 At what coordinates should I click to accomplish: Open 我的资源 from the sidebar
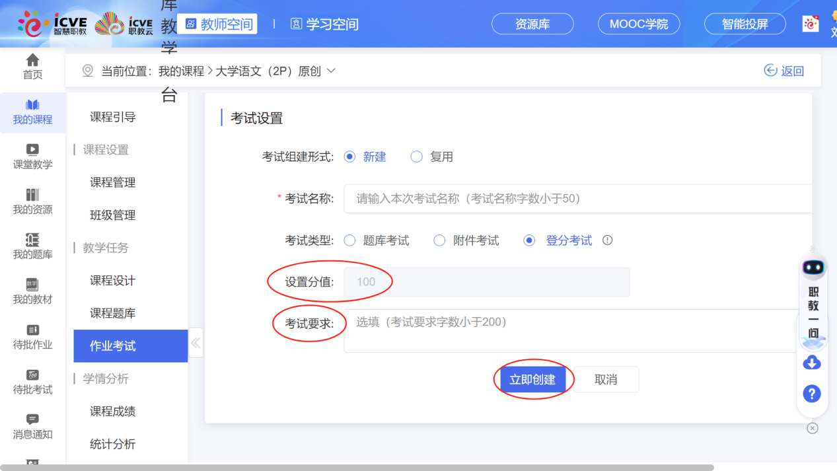click(32, 201)
